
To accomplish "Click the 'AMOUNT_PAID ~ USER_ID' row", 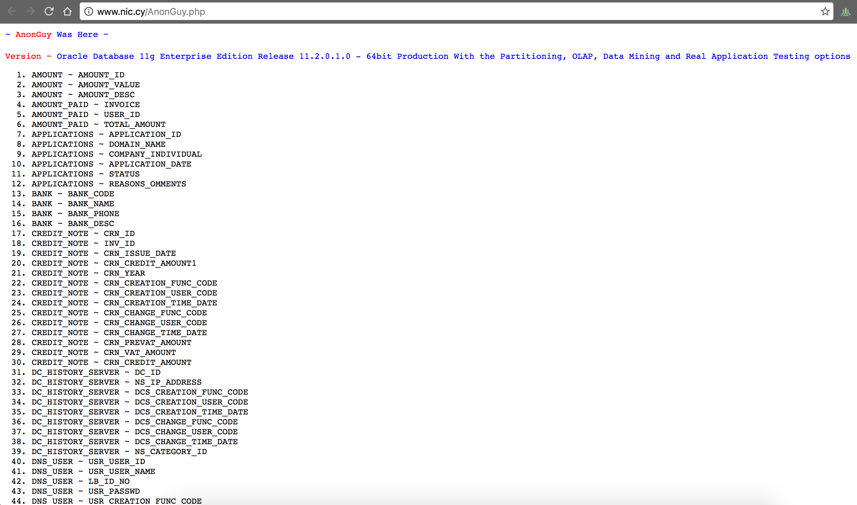I will 86,114.
